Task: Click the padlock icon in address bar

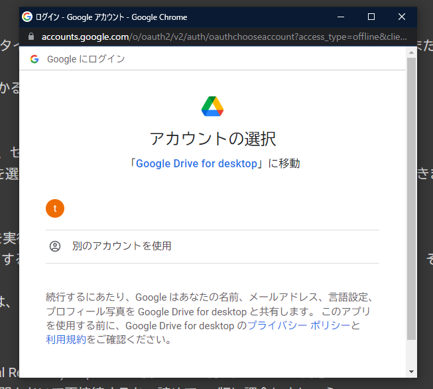Action: coord(31,37)
